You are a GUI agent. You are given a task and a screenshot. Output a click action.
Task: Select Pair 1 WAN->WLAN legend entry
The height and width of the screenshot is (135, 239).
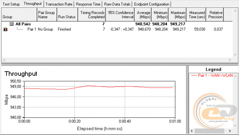pos(212,75)
